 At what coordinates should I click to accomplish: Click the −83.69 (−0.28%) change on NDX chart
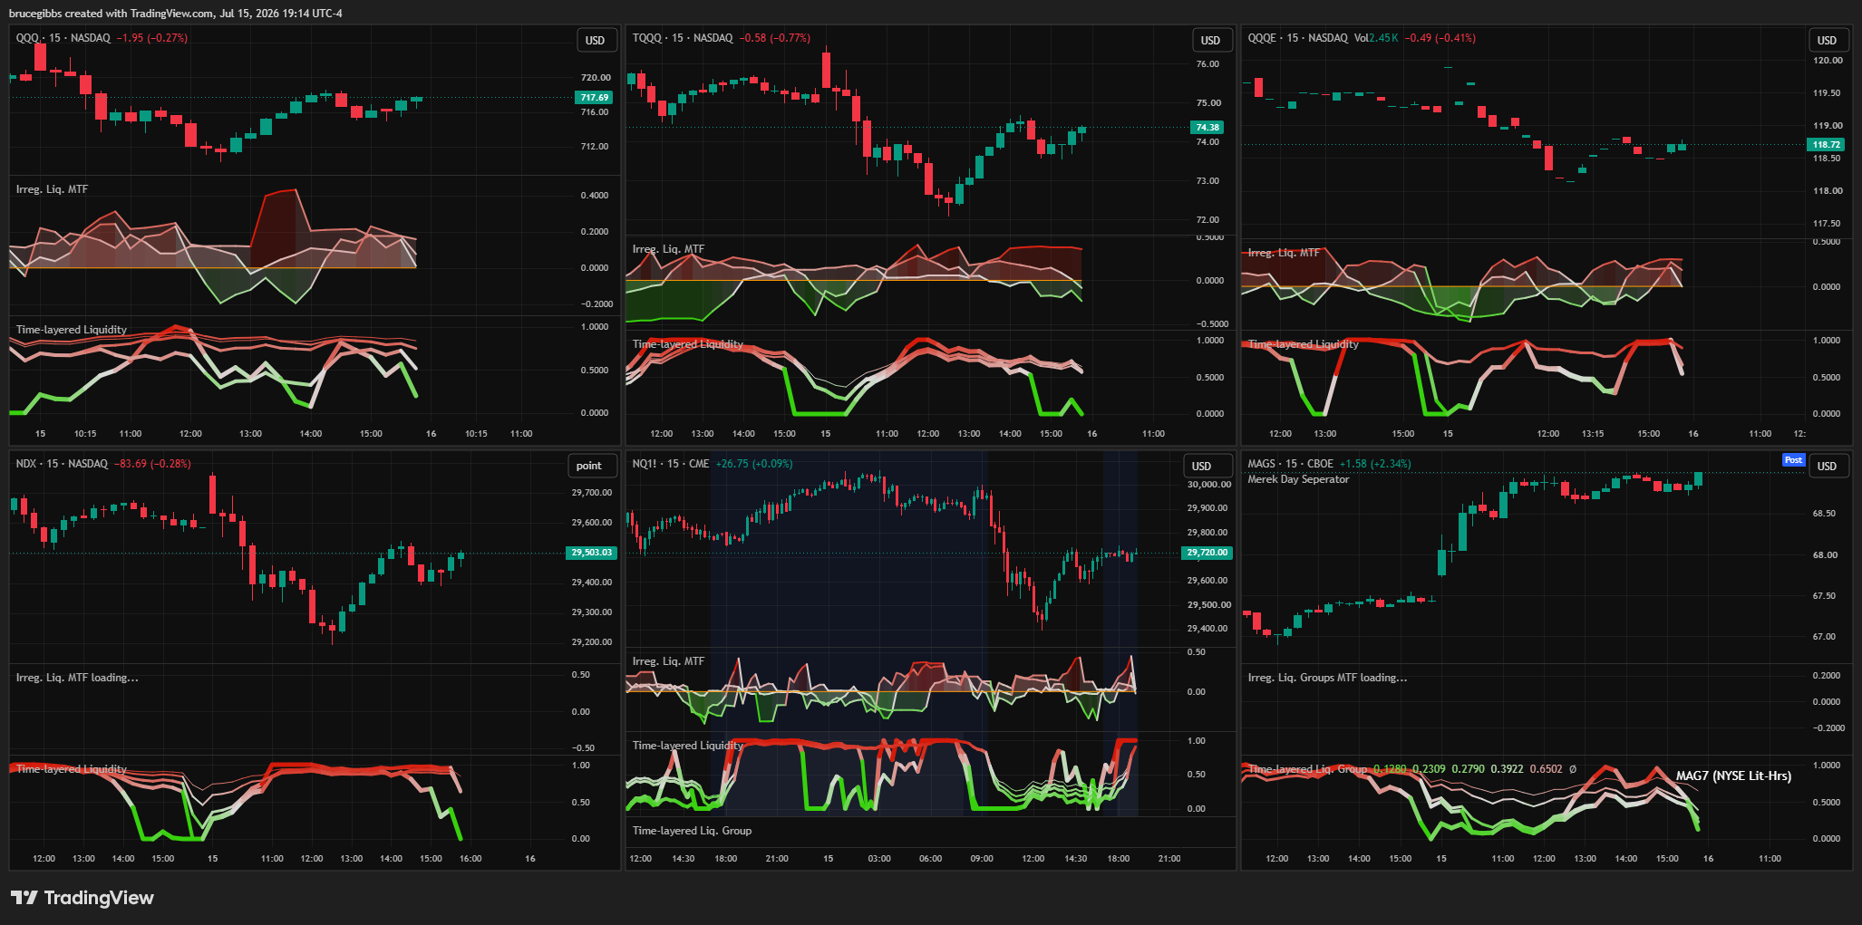tap(152, 464)
